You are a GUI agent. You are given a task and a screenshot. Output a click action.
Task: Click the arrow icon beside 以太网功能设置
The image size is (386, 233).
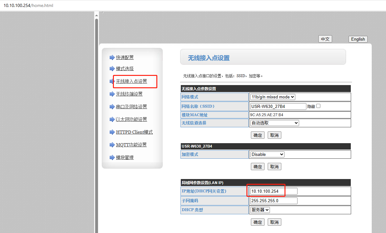coord(112,119)
